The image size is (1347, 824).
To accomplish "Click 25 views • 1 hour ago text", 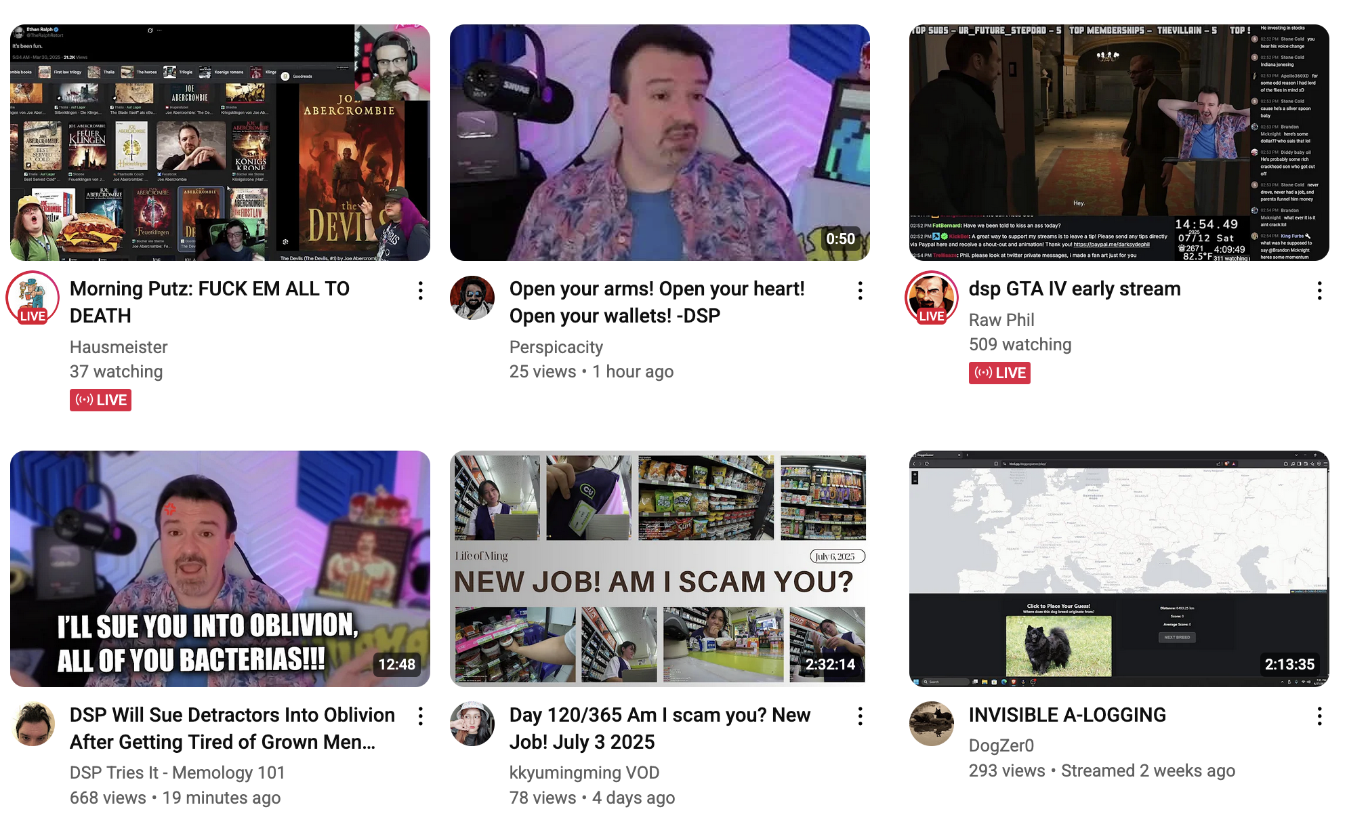I will tap(592, 371).
